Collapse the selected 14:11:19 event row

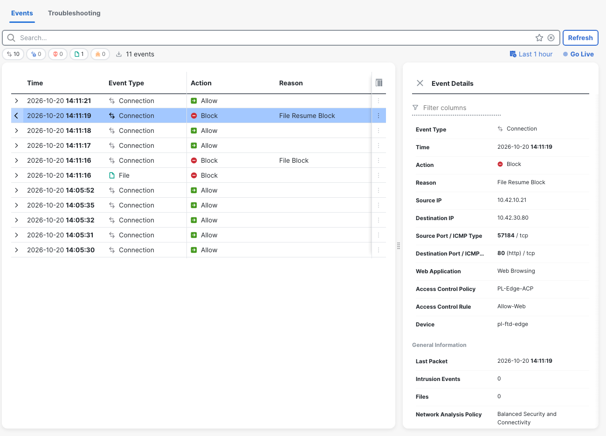coord(16,116)
